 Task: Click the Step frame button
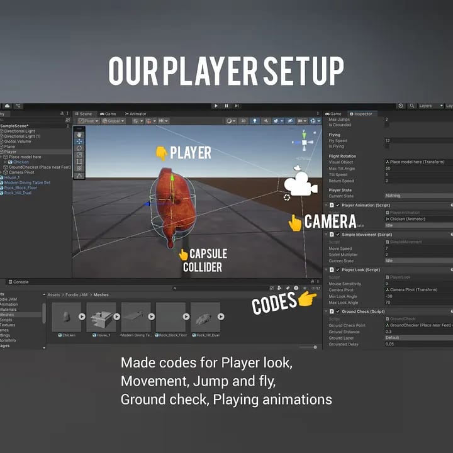click(237, 106)
